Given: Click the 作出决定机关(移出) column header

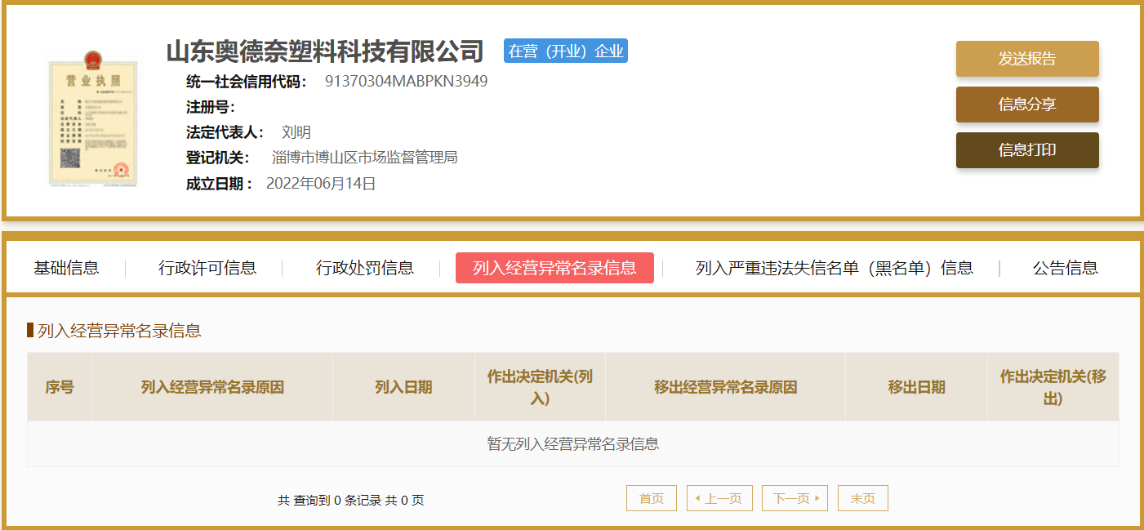Looking at the screenshot, I should pyautogui.click(x=1053, y=387).
